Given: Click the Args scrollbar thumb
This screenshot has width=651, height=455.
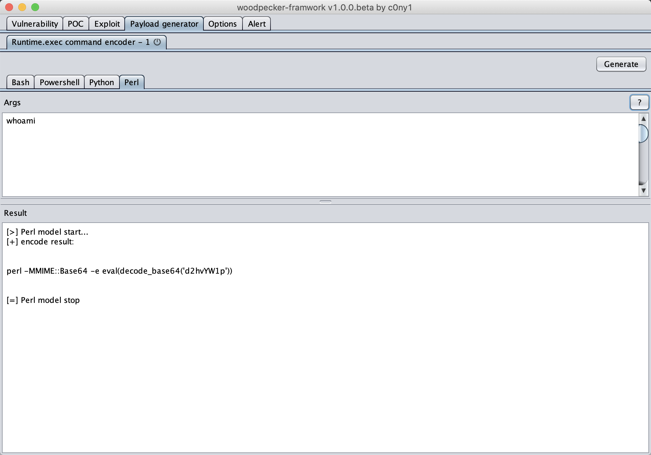Looking at the screenshot, I should (643, 134).
